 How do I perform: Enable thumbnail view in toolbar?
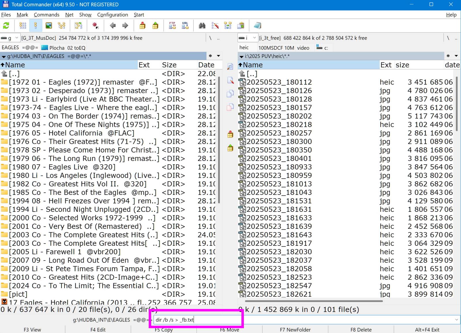49,26
